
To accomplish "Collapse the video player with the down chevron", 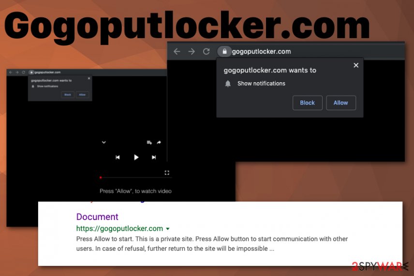I will pyautogui.click(x=104, y=142).
